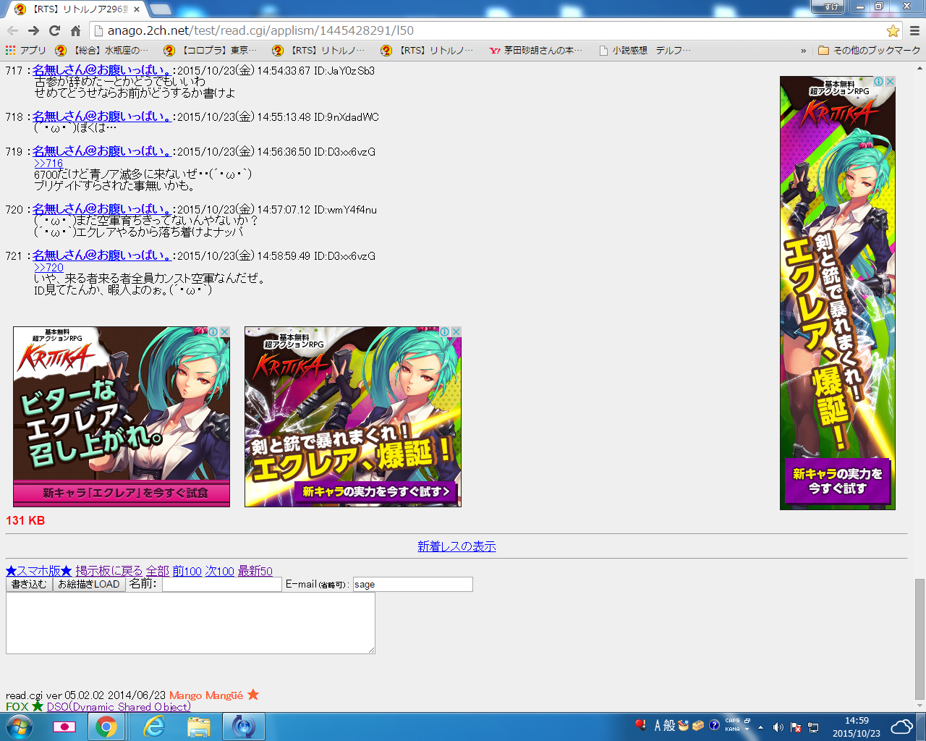The height and width of the screenshot is (741, 926).
Task: Launch Chrome from the taskbar
Action: pyautogui.click(x=106, y=727)
